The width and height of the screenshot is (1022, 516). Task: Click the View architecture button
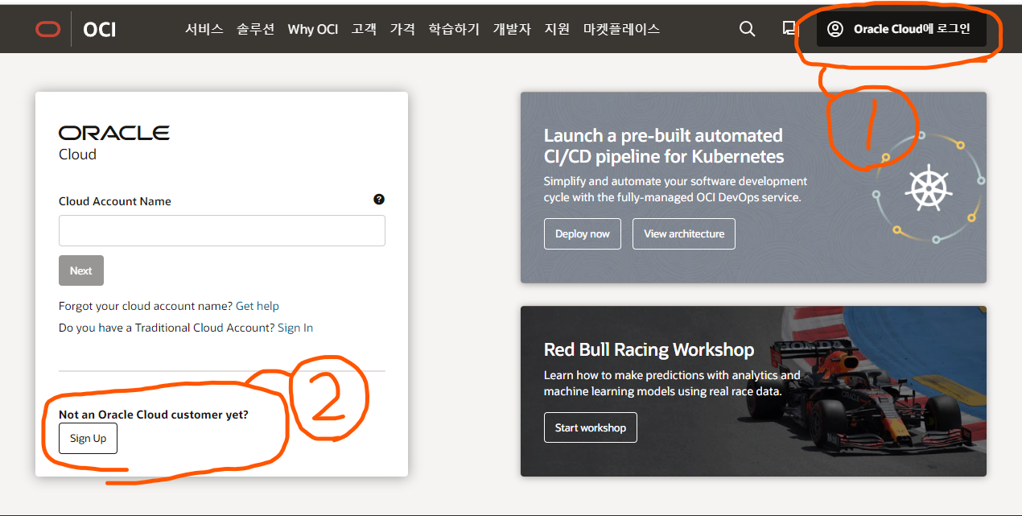(x=684, y=233)
